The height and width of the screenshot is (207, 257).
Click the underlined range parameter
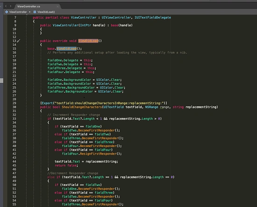click(x=164, y=107)
